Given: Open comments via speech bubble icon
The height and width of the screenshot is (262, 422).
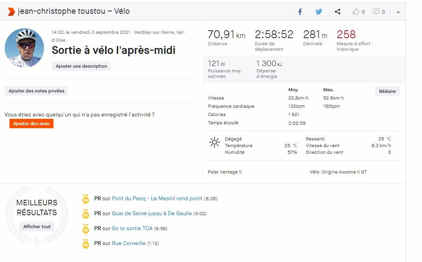Looking at the screenshot, I should pos(377,12).
